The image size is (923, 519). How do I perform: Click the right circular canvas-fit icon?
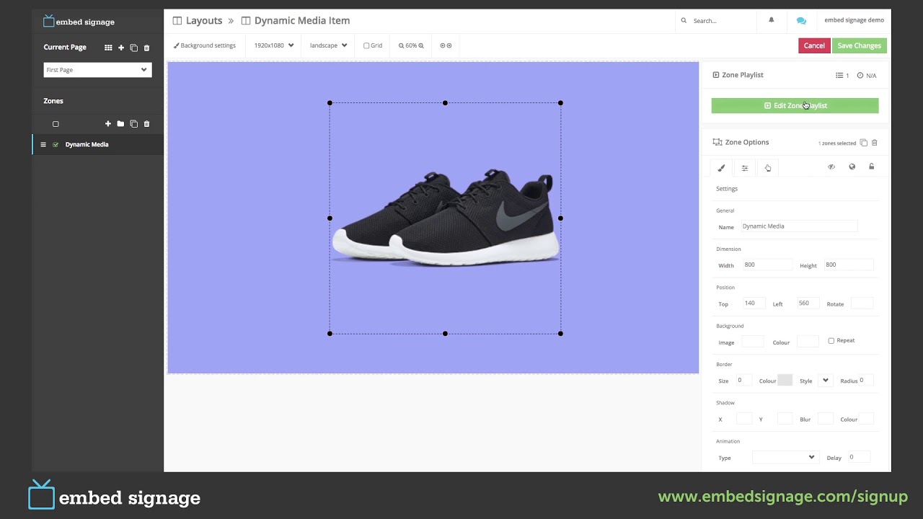pos(449,45)
